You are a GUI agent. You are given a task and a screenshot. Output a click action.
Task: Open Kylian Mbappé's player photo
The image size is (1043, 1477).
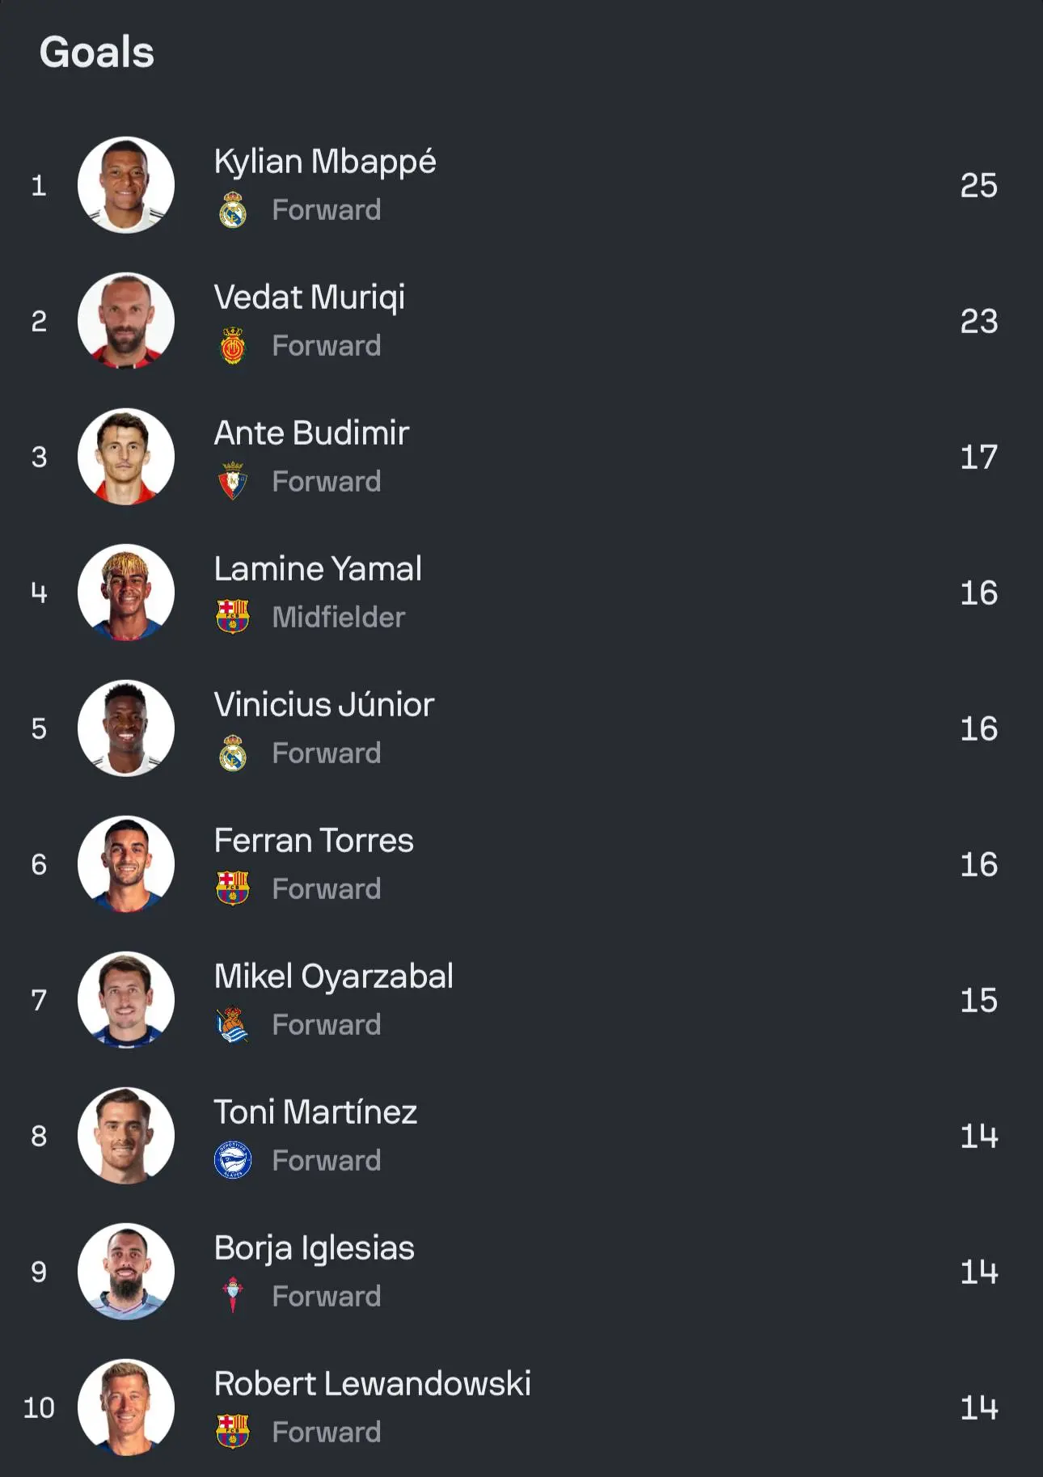[x=126, y=185]
